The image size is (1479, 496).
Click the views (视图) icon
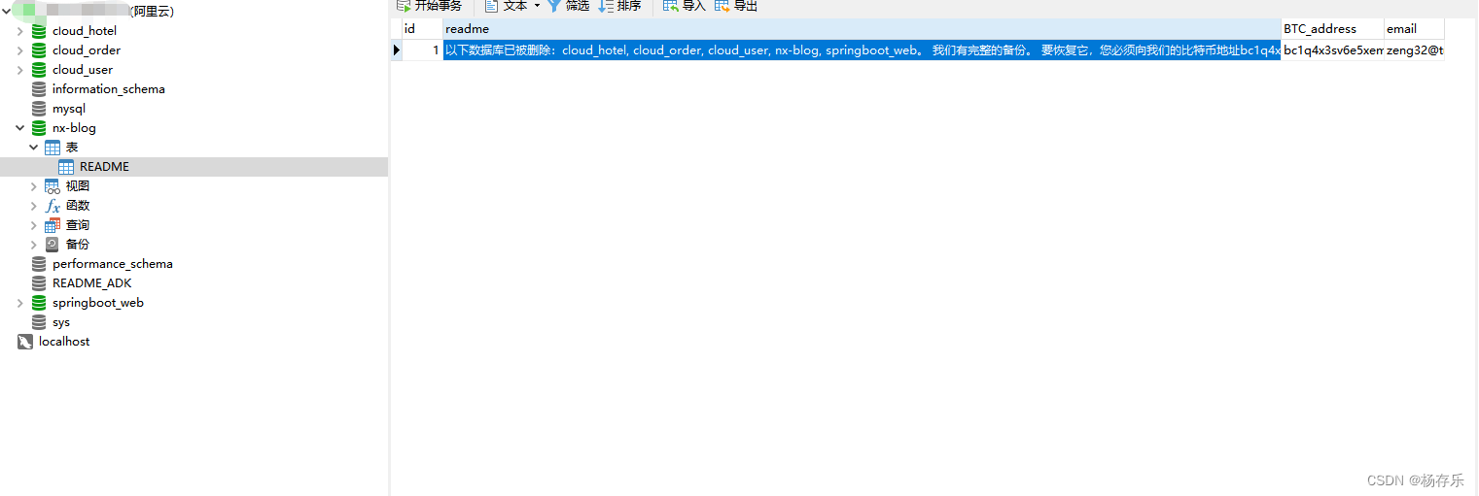53,186
